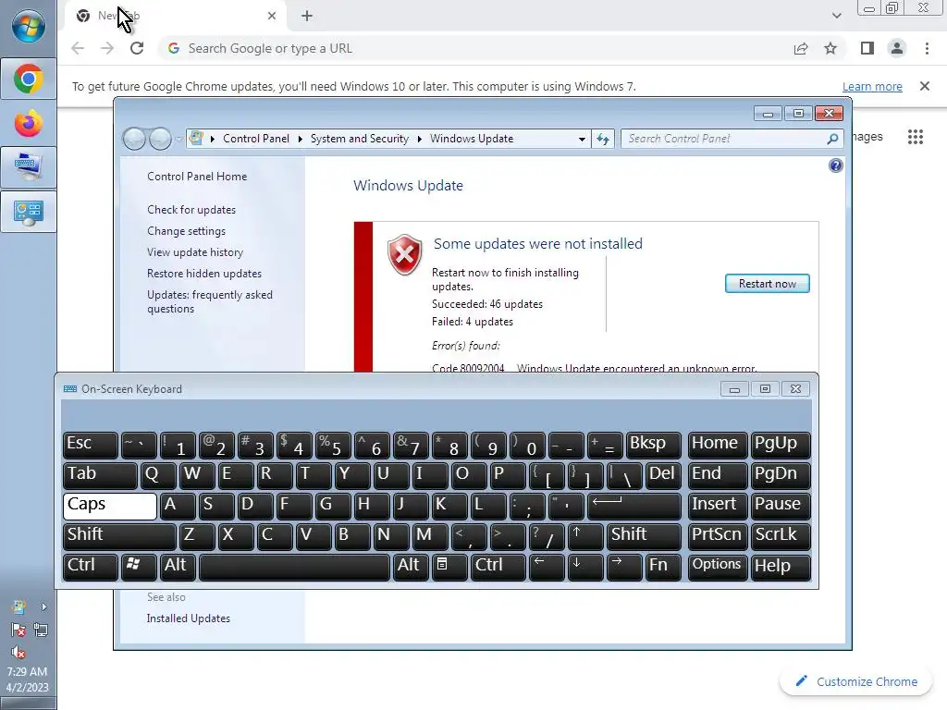This screenshot has height=710, width=947.
Task: Expand the arrow after System and Security
Action: click(419, 139)
